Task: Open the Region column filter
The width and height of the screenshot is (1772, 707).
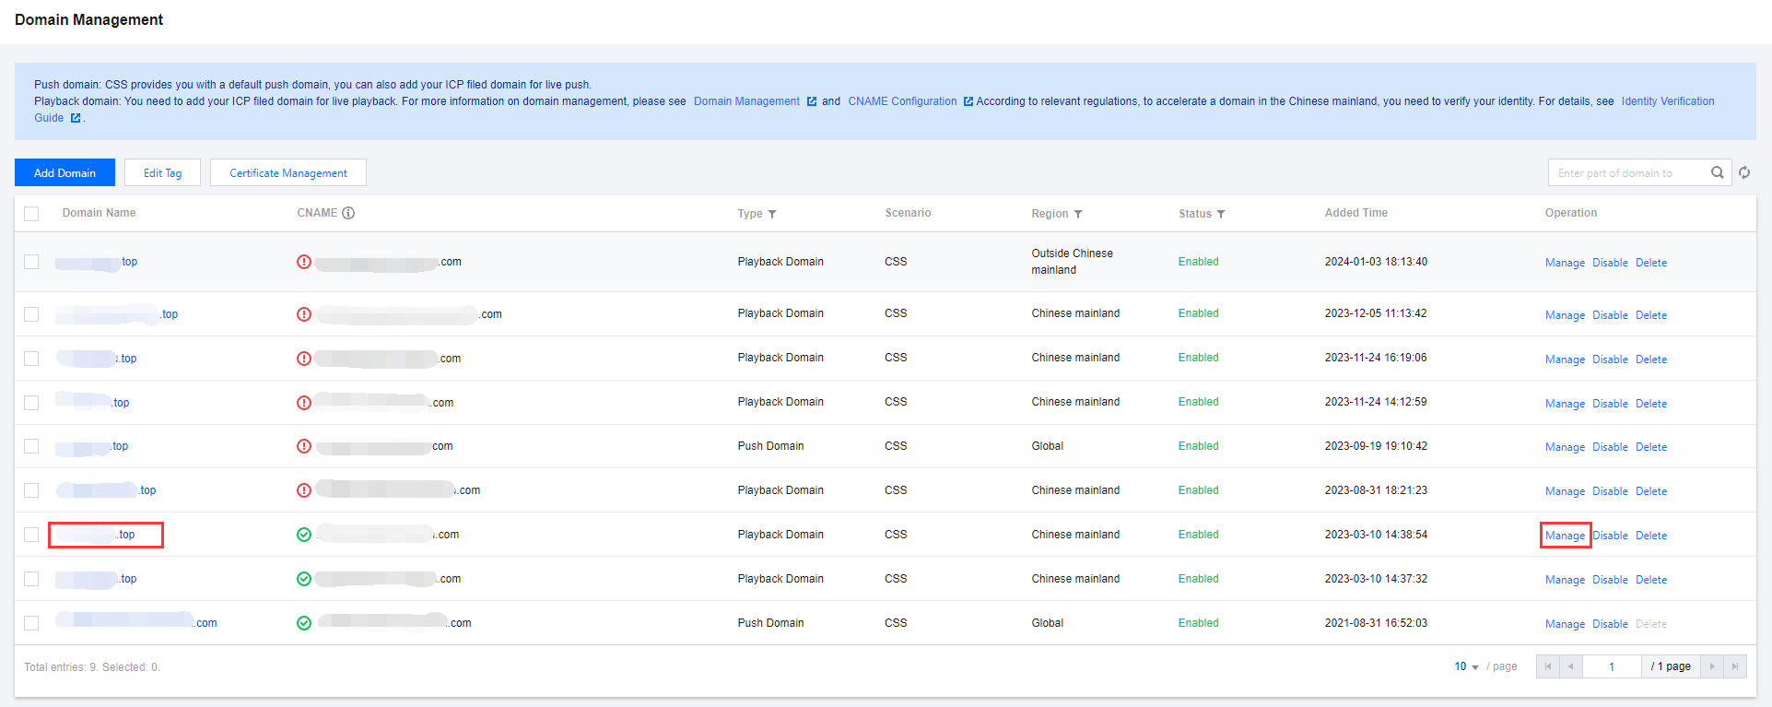Action: pos(1078,214)
